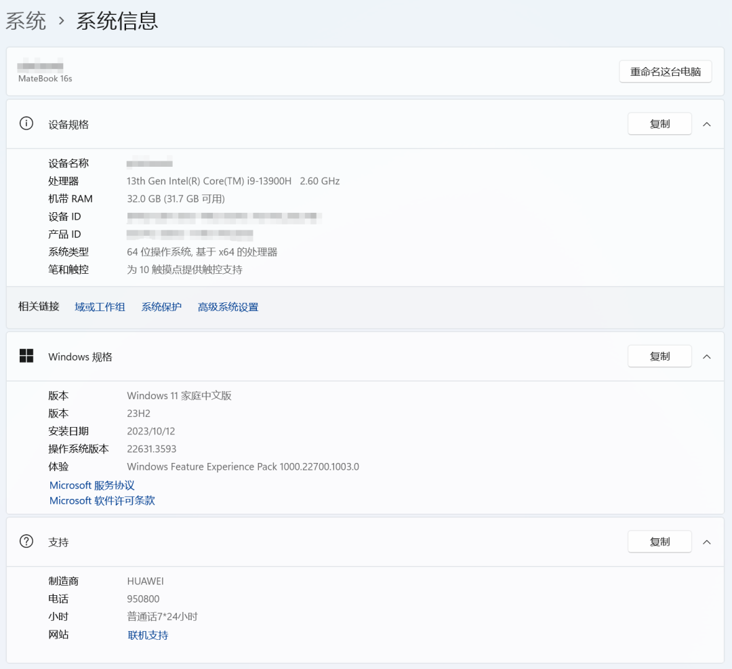Click the 处理器 label
Screen dimensions: 732x669
pos(64,181)
